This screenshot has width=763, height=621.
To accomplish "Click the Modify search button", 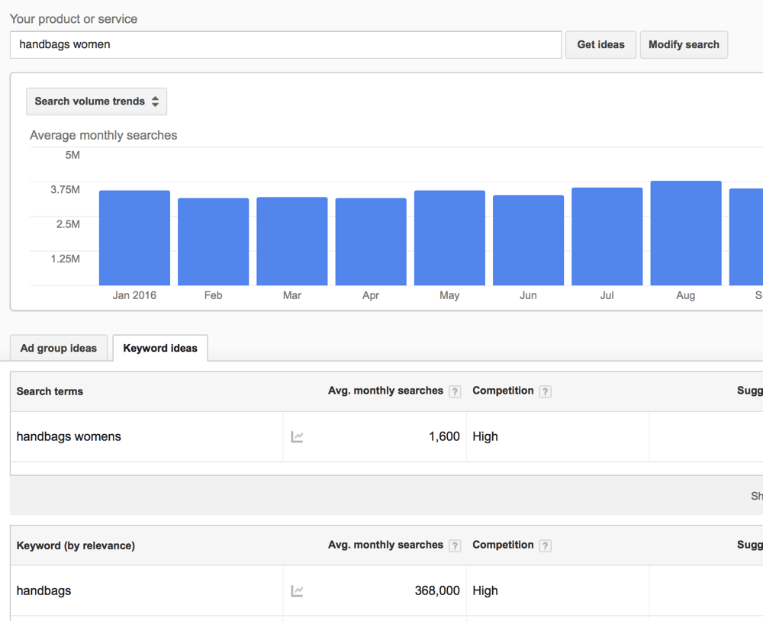I will click(684, 45).
